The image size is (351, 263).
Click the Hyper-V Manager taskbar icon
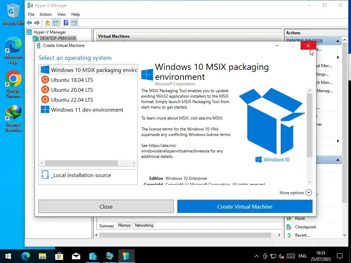coord(93,256)
